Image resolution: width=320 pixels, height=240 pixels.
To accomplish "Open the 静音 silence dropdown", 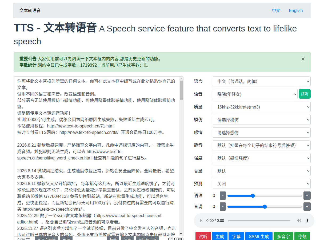I will [x=262, y=145].
